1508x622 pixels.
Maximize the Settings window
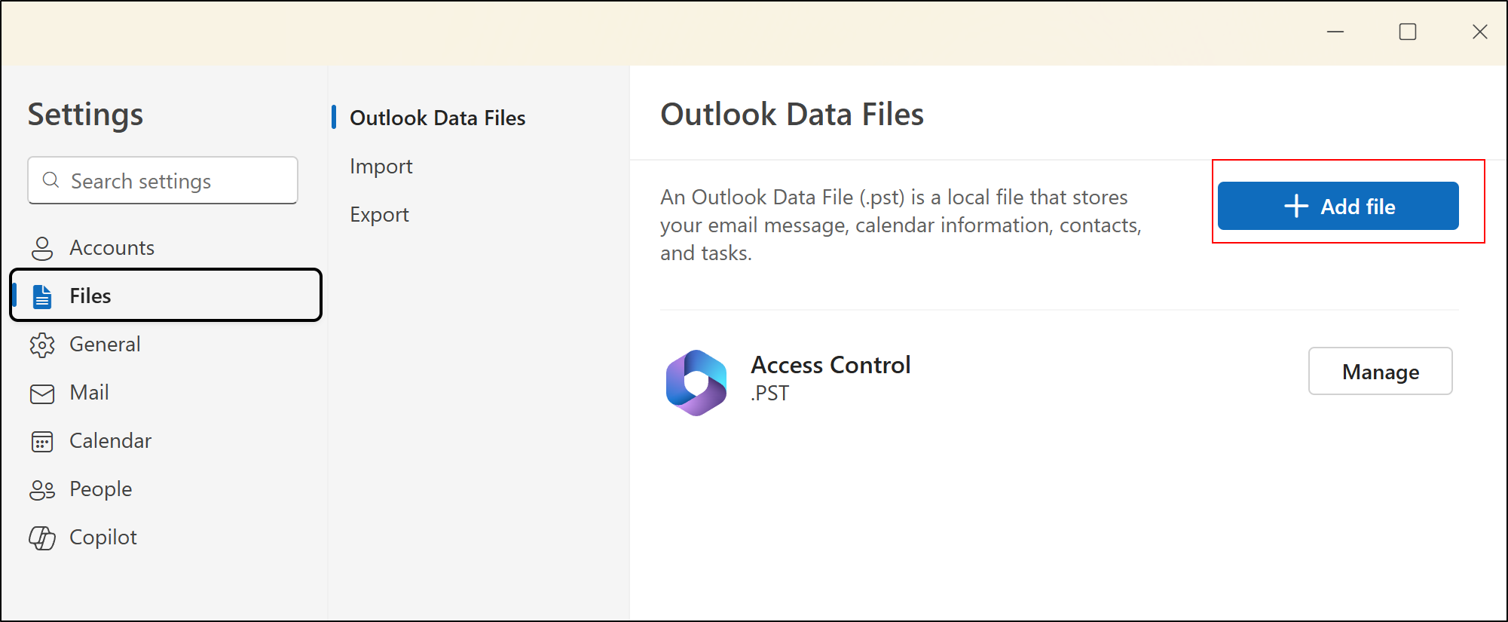[x=1408, y=32]
